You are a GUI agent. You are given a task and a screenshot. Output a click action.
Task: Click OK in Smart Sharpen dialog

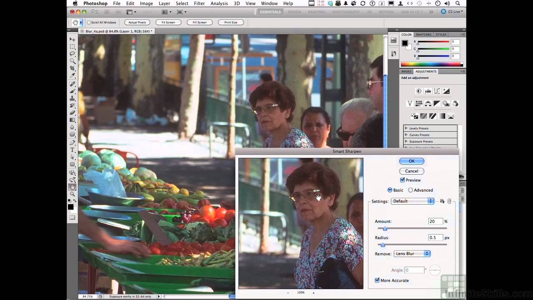(411, 161)
